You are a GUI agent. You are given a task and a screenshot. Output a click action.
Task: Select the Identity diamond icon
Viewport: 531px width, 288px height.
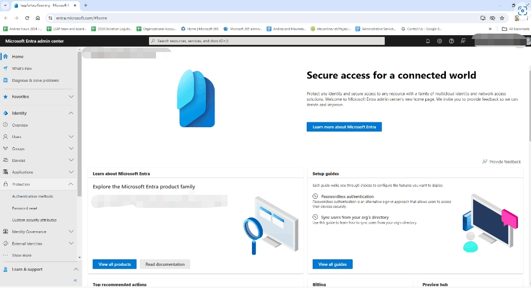tap(5, 113)
